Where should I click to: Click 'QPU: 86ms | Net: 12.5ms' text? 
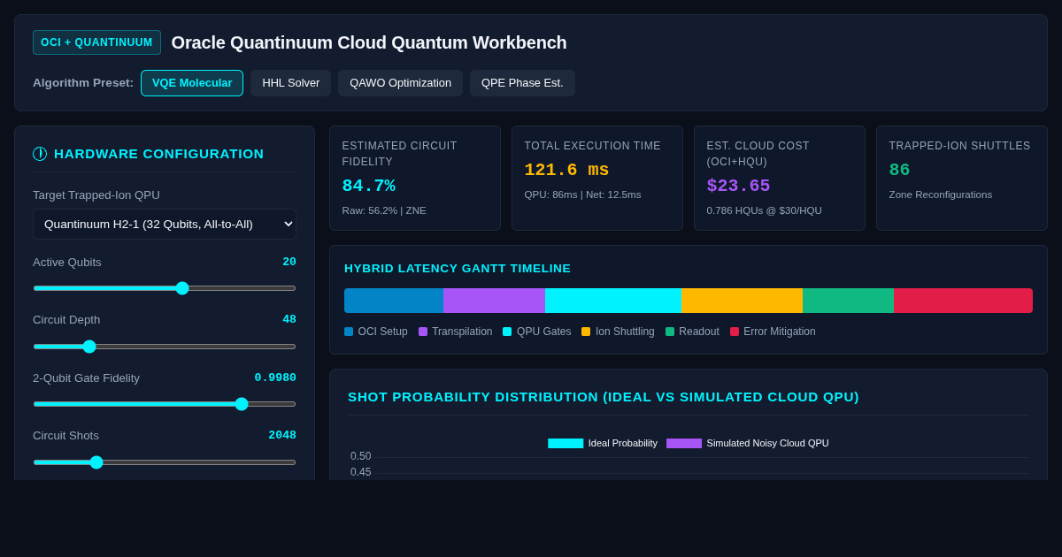point(582,195)
